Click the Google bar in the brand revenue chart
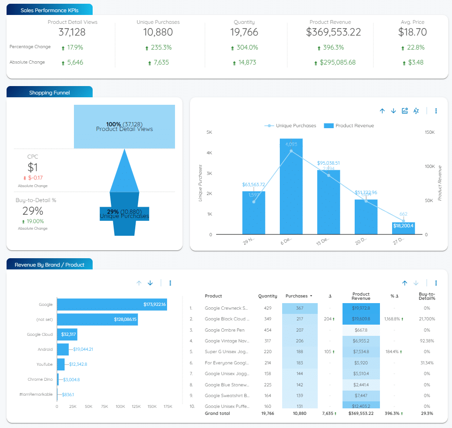Screen dimensions: 452x428 coord(112,305)
